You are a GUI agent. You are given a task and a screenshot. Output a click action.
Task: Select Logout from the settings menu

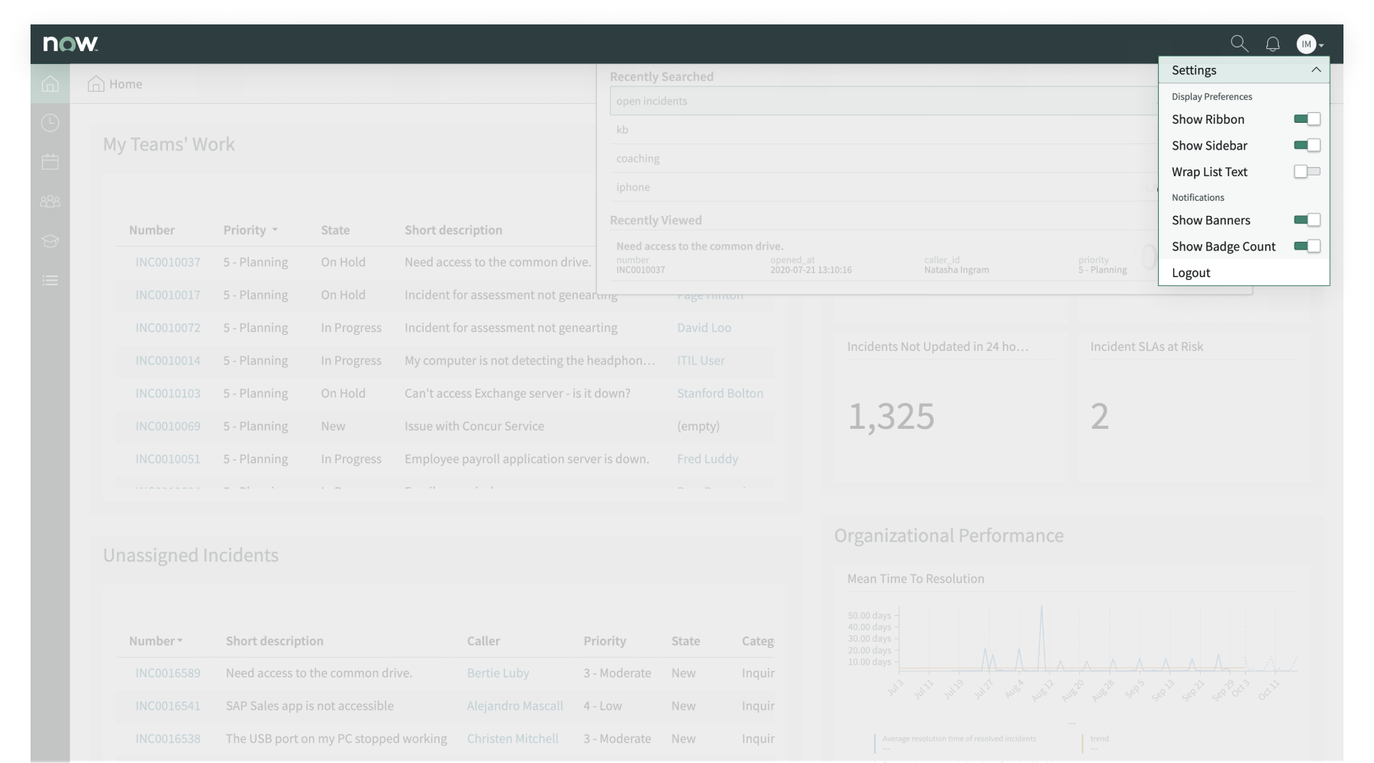[1191, 273]
